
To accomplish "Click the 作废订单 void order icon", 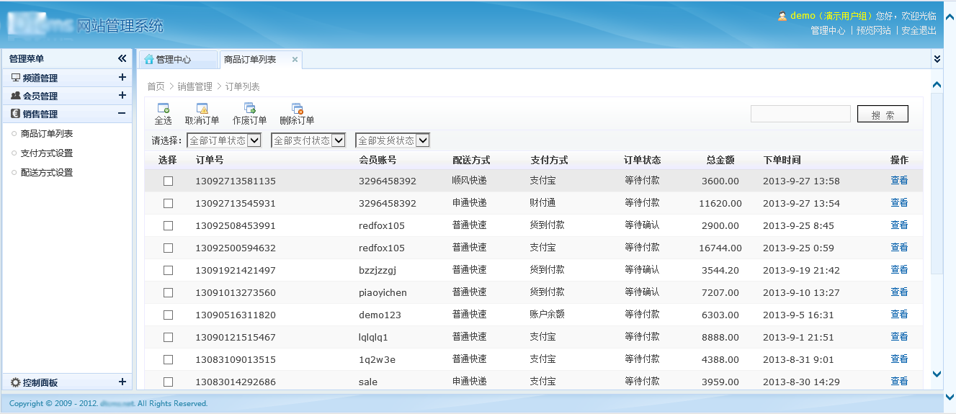I will tap(250, 108).
